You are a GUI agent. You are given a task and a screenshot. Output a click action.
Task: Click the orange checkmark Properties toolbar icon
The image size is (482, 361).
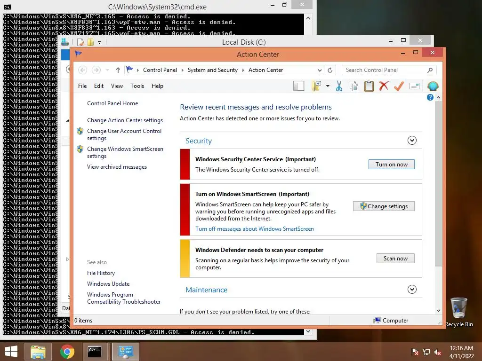pos(399,86)
